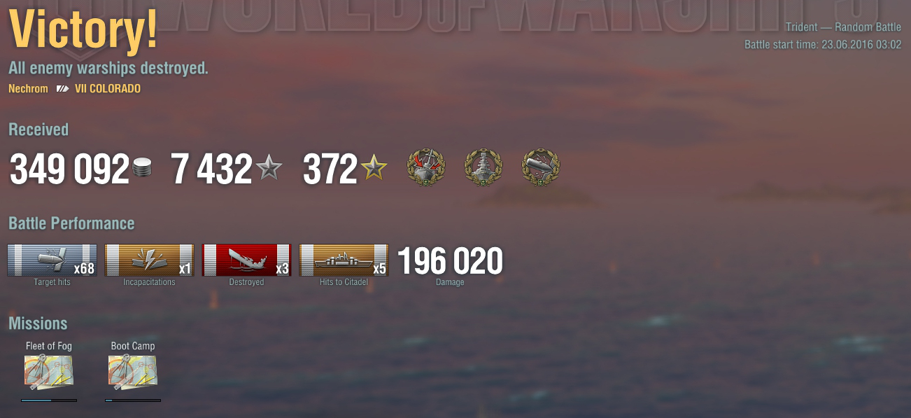The image size is (911, 418).
Task: Click the Nechrom player name
Action: [28, 89]
